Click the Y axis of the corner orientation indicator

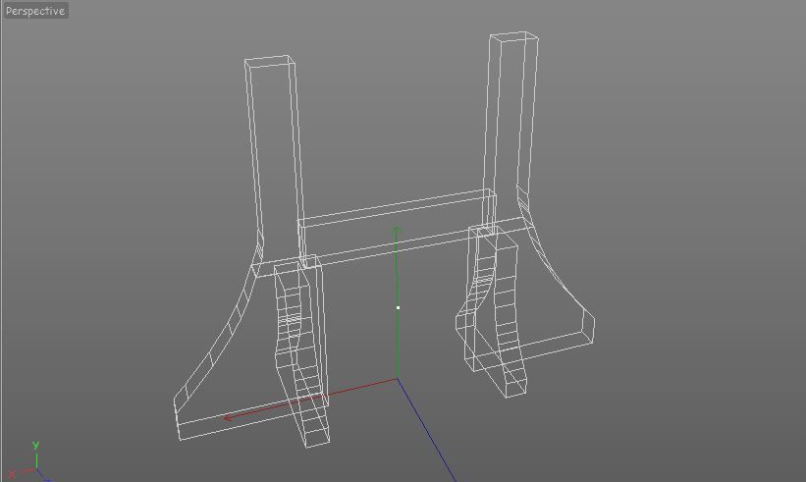36,455
